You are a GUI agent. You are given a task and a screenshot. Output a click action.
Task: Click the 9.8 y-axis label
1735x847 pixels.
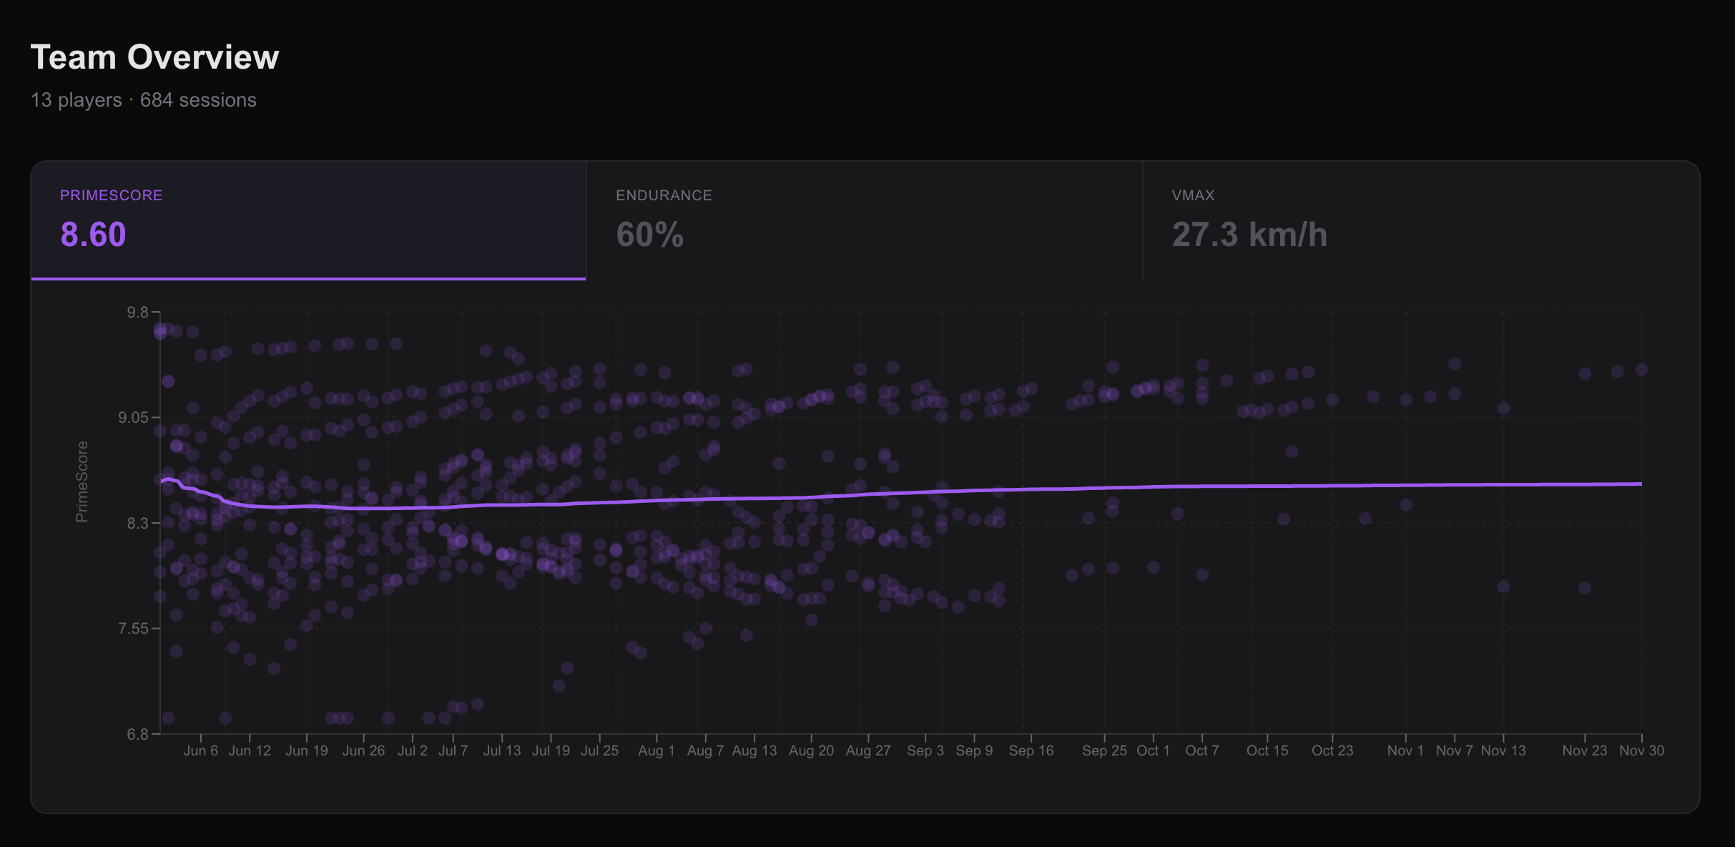(137, 313)
